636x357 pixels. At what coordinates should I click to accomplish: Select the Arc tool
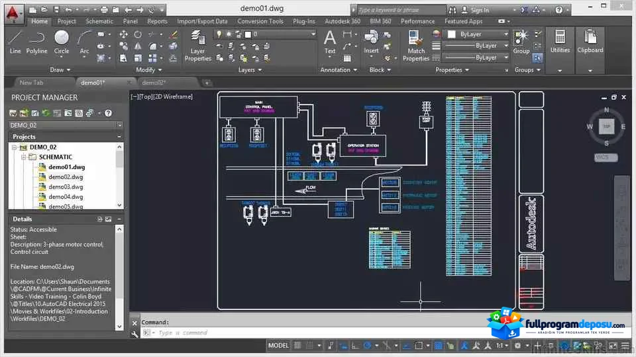tap(84, 42)
